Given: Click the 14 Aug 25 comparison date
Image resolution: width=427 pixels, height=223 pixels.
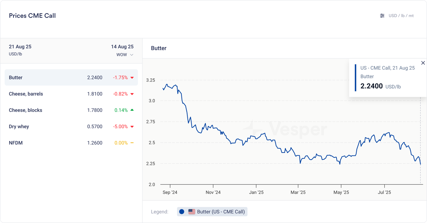Looking at the screenshot, I should click(x=122, y=47).
